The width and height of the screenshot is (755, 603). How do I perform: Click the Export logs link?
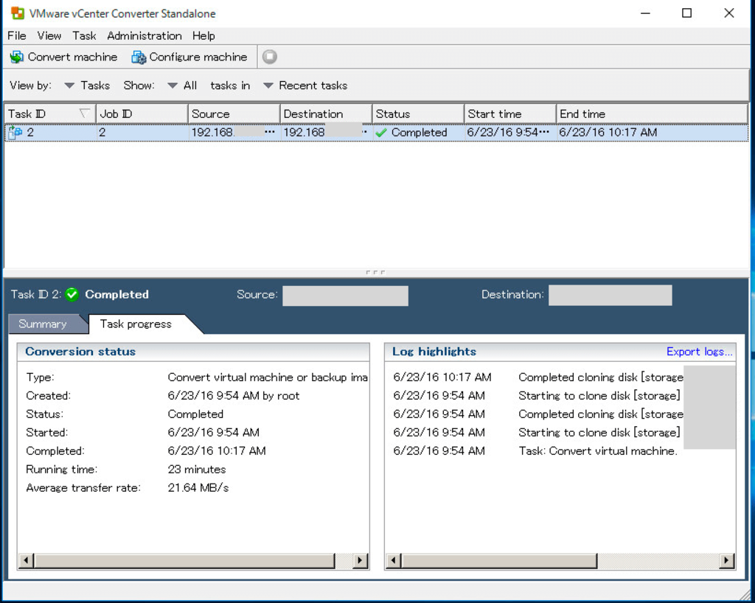tap(699, 352)
